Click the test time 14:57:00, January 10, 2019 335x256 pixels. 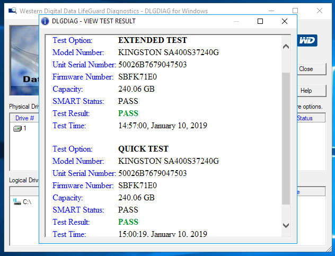pyautogui.click(x=163, y=126)
